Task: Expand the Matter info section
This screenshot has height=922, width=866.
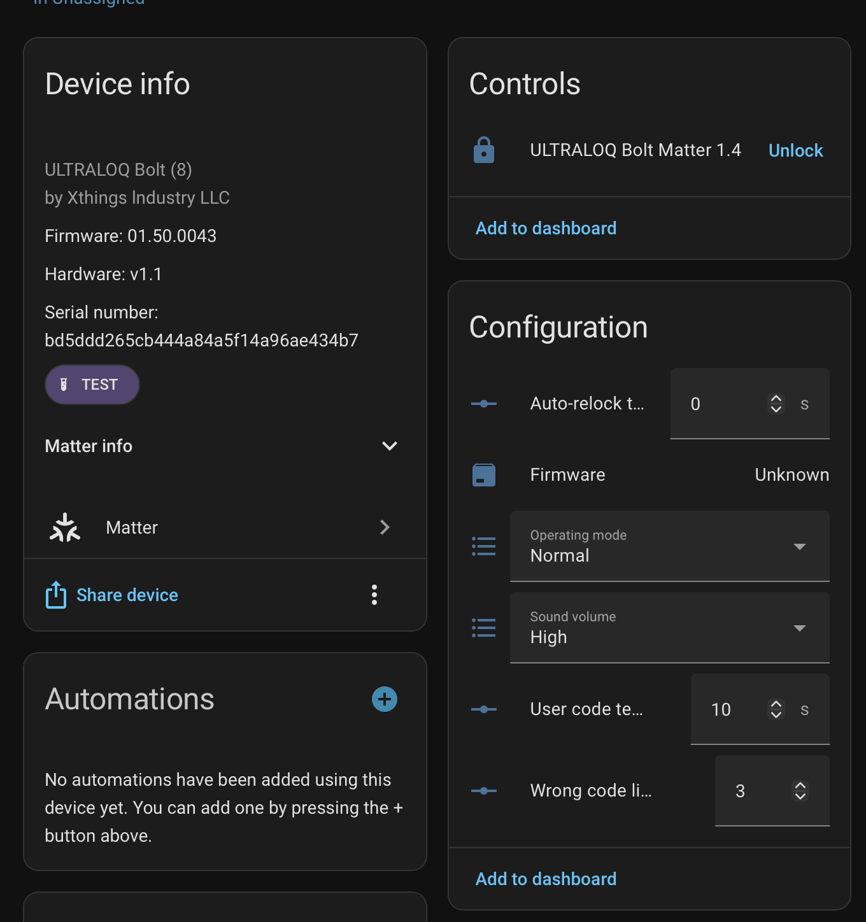Action: coord(389,446)
